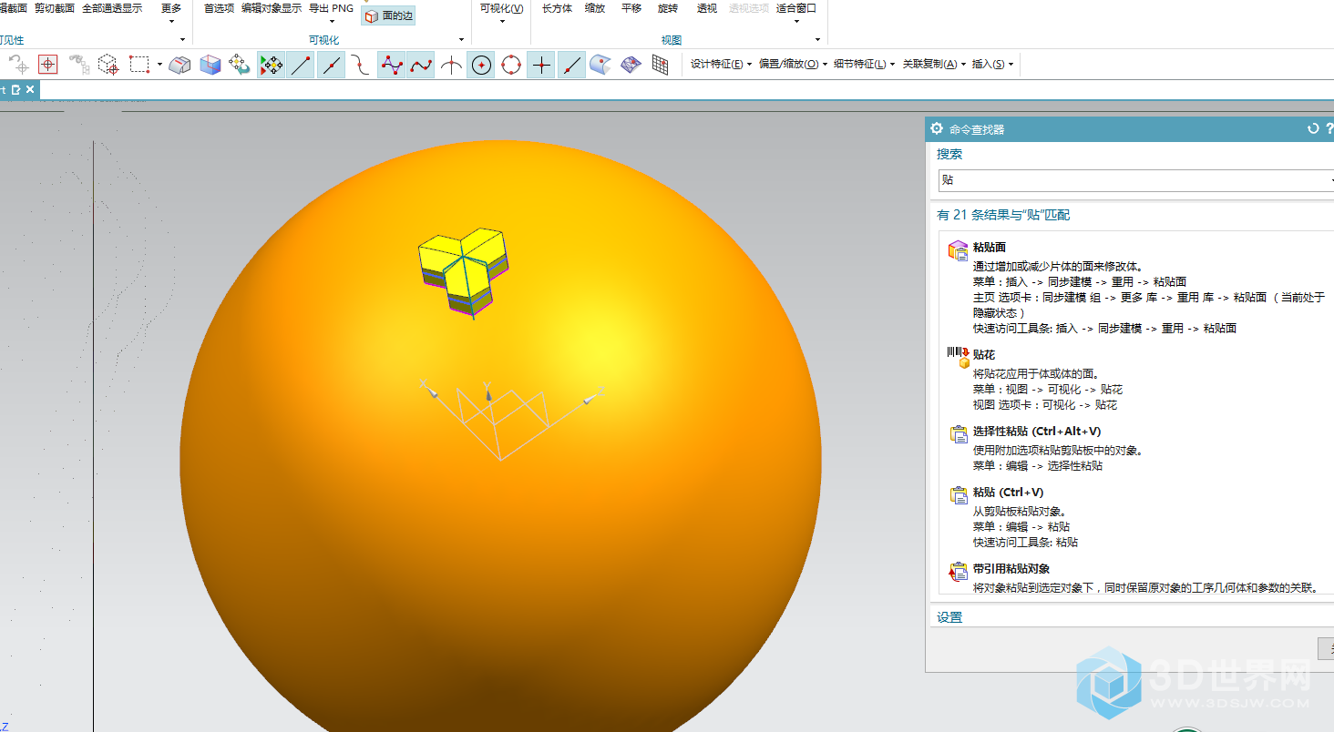Open the 细节特征(L) menu
This screenshot has height=732, width=1334.
(865, 64)
